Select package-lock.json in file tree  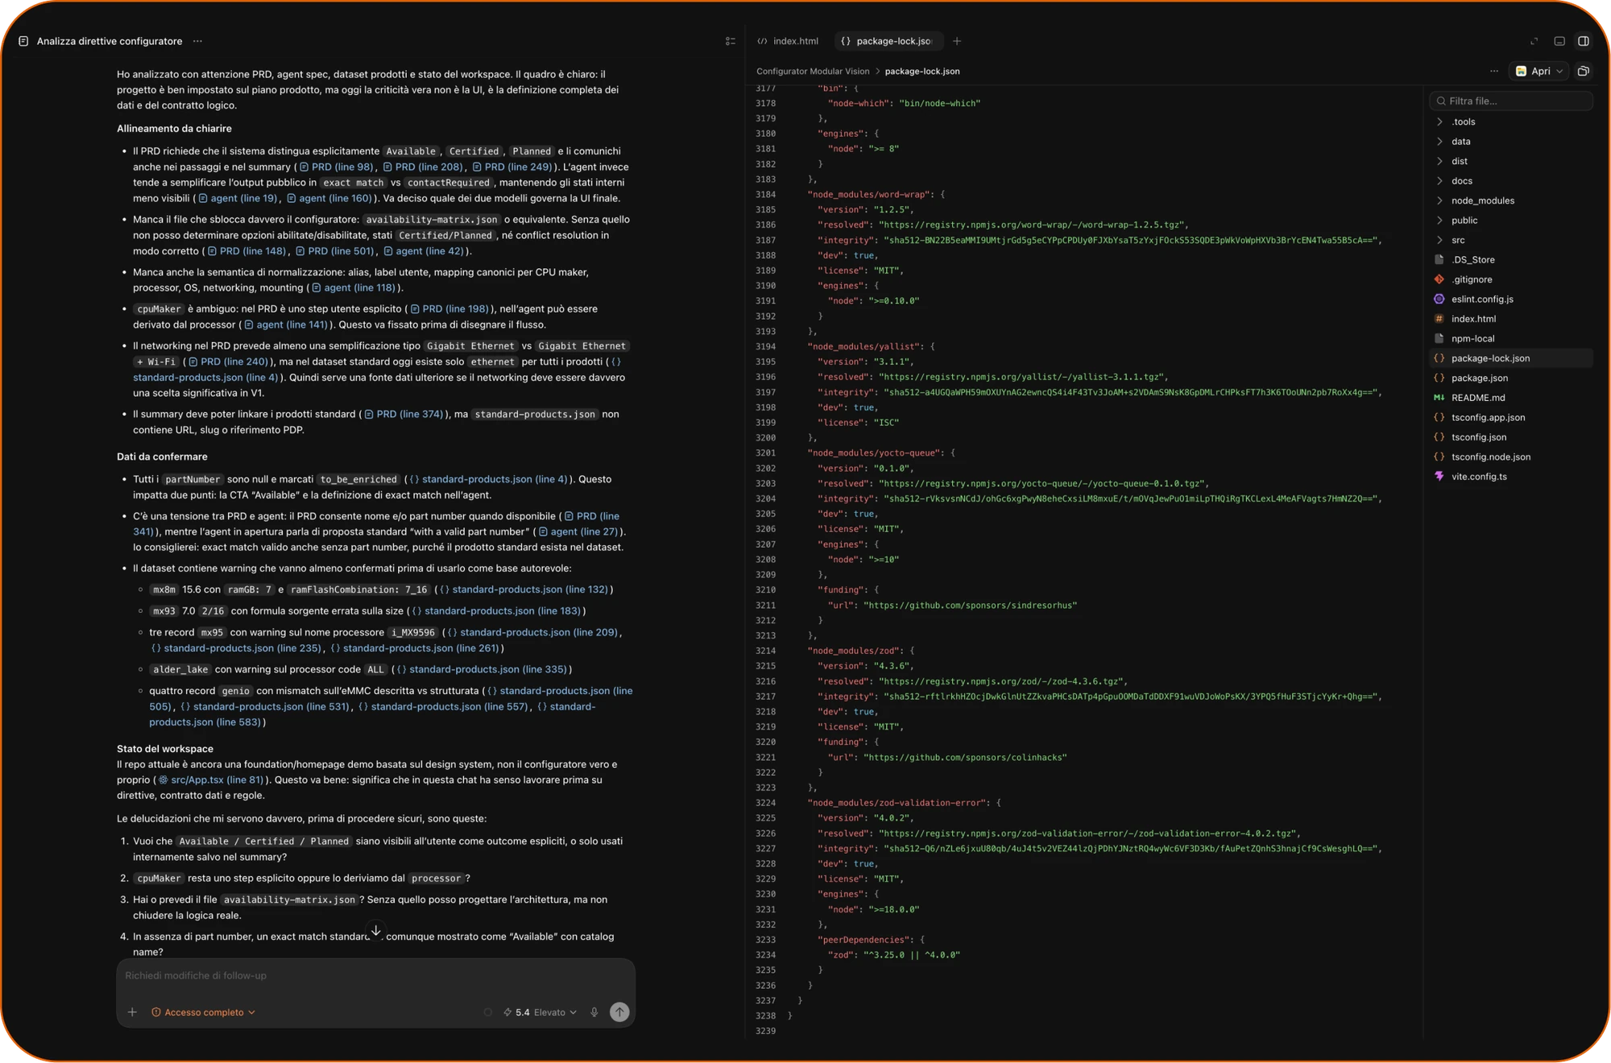(x=1511, y=358)
